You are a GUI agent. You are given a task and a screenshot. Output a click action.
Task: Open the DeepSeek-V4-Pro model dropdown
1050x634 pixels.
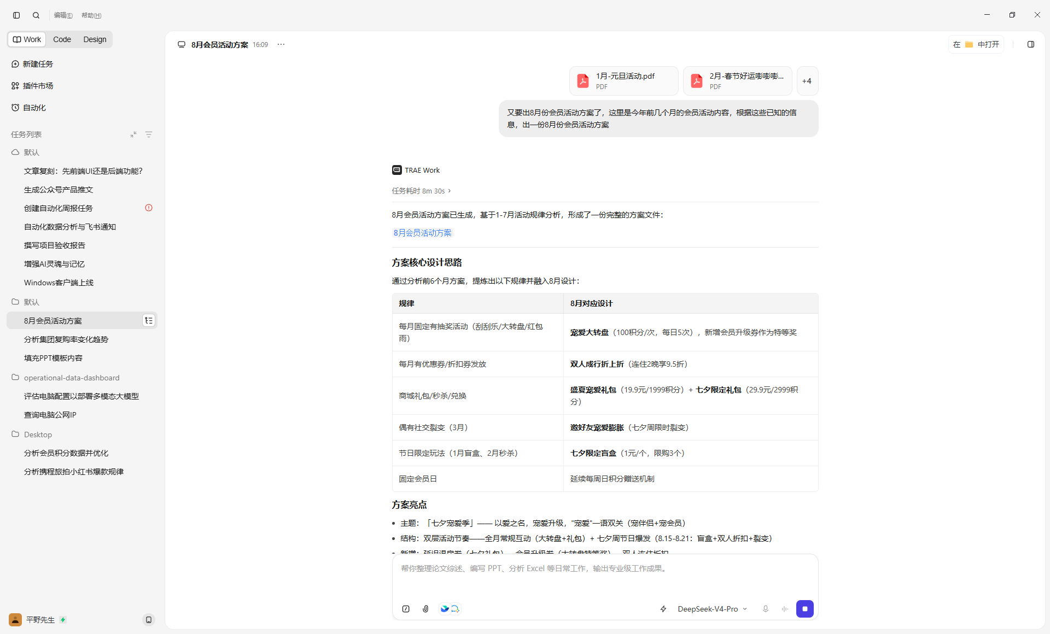(712, 609)
